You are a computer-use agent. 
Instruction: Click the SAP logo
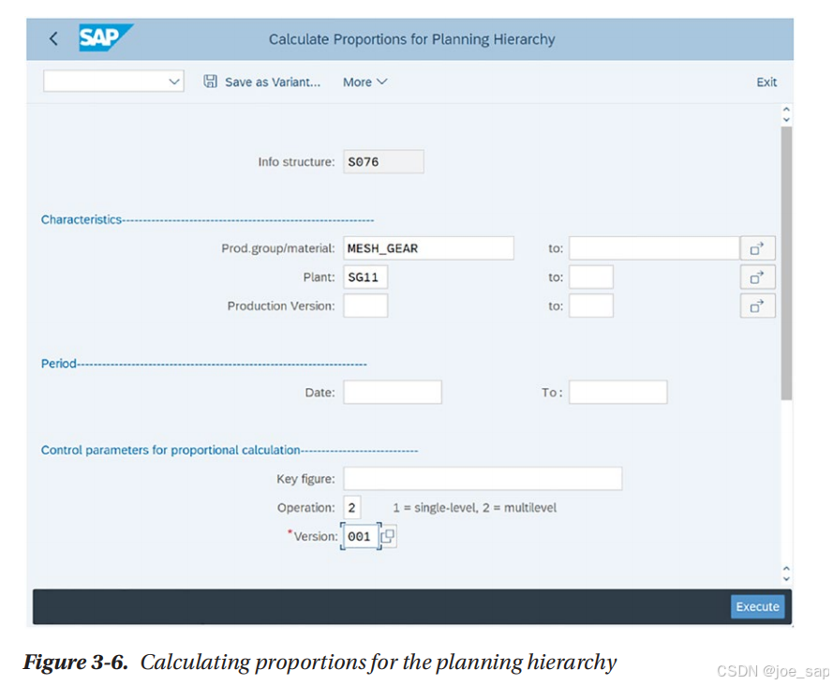(105, 37)
